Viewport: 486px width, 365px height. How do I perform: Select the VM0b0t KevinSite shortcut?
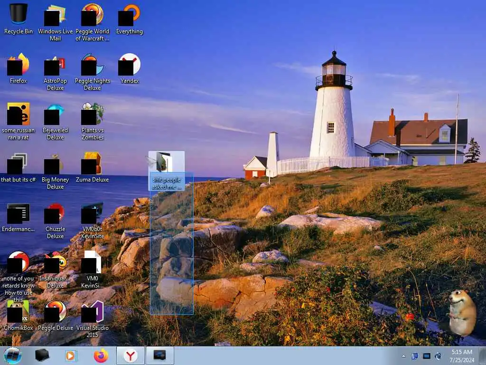(93, 221)
